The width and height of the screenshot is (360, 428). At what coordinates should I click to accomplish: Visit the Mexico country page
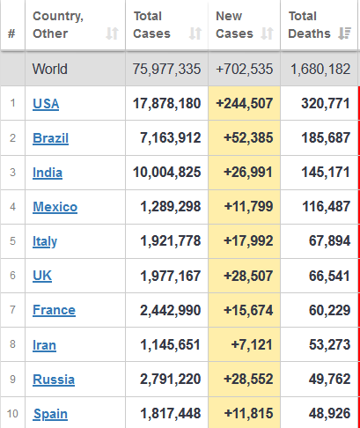[x=55, y=207]
